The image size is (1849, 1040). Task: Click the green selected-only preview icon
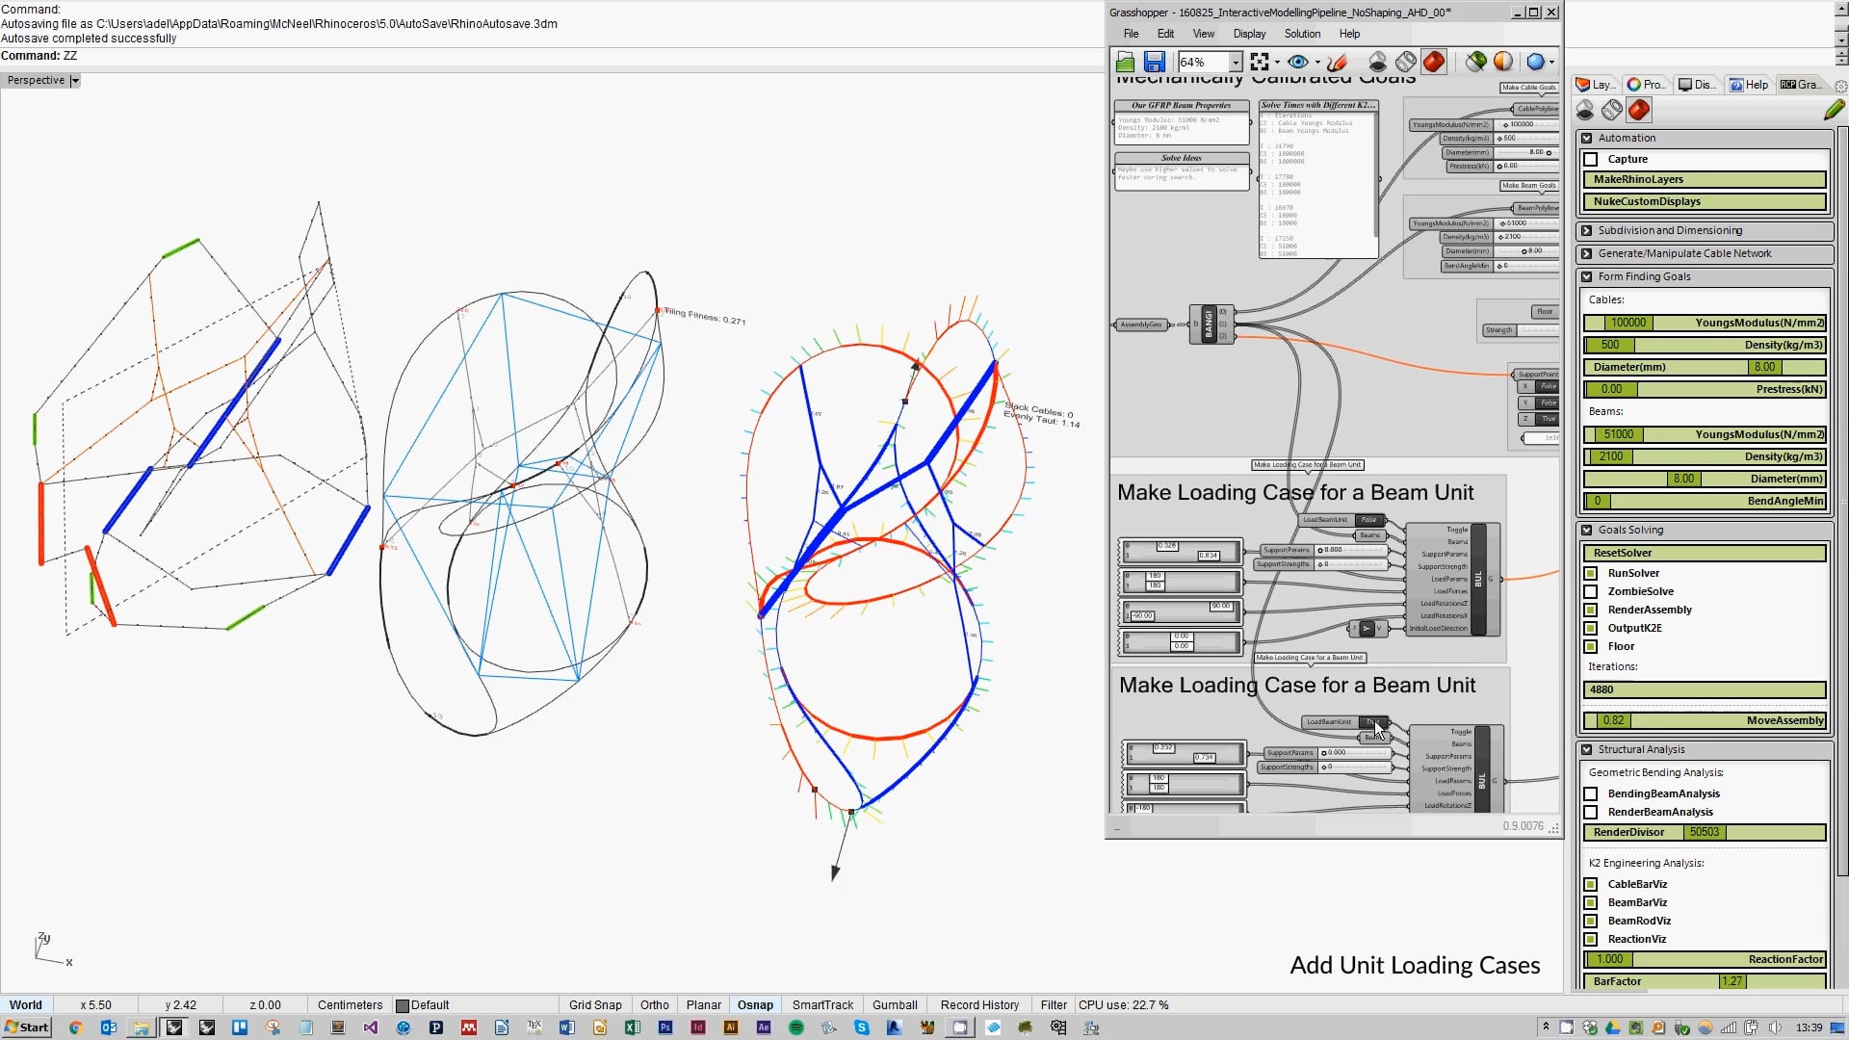pyautogui.click(x=1475, y=63)
